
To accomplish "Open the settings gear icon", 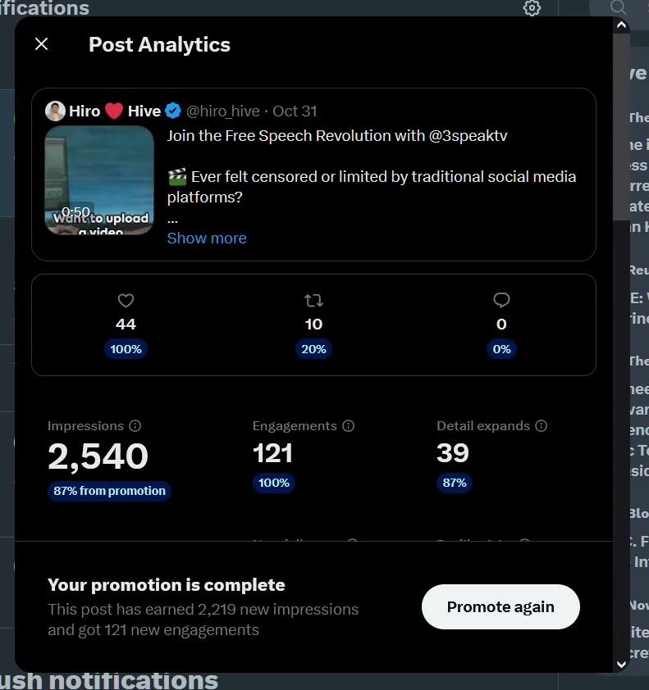I will [x=532, y=8].
